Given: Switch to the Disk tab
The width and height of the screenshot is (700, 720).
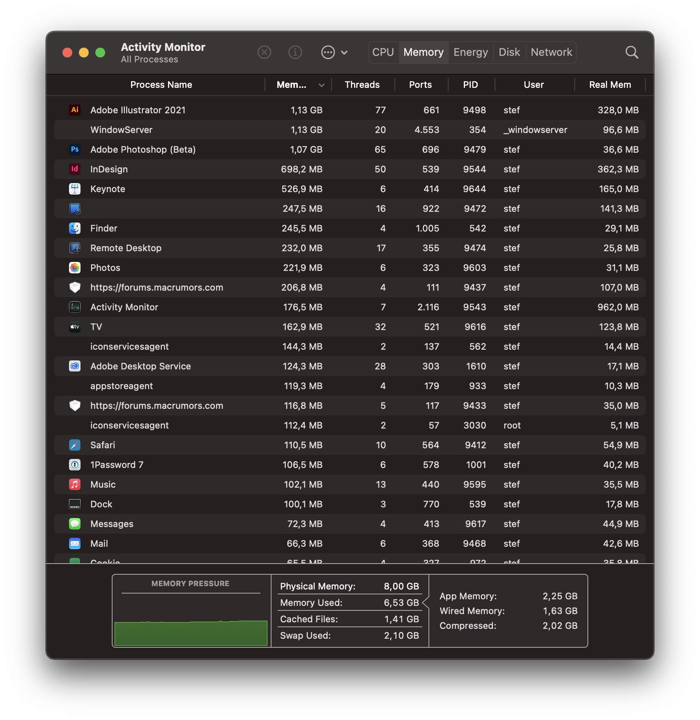Looking at the screenshot, I should tap(509, 53).
